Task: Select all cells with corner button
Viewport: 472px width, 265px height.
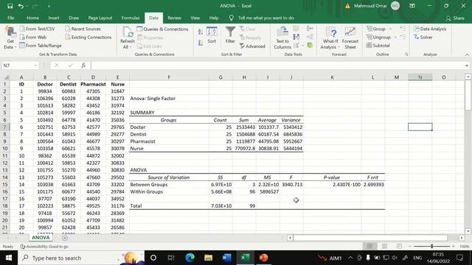Action: (x=7, y=77)
